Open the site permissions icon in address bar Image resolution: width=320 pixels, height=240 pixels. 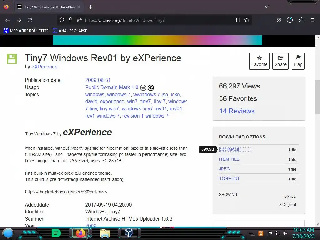click(x=79, y=20)
